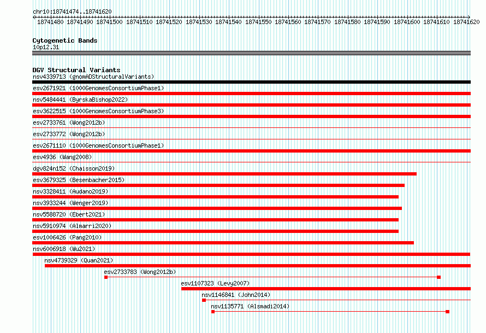
Task: Select the red bar under nsv6006918
Action: 251,254
